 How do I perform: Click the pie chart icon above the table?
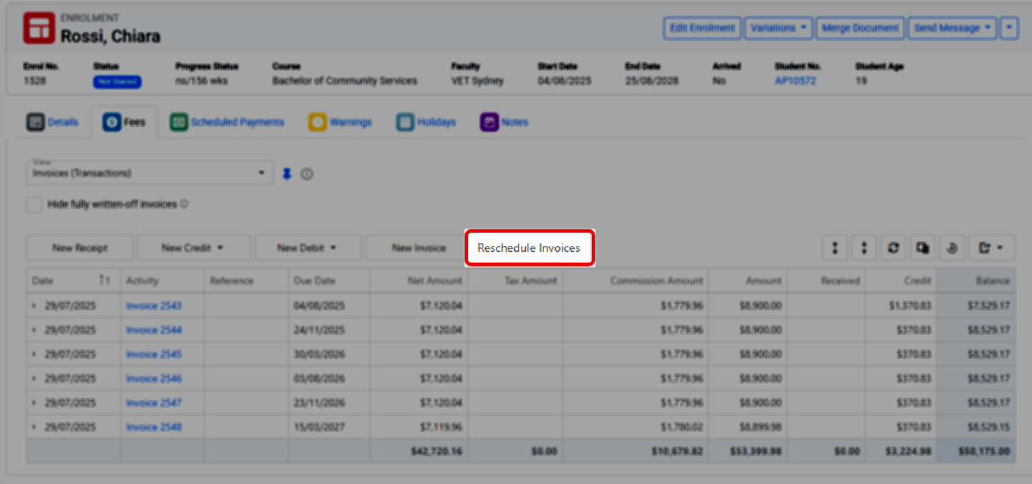pyautogui.click(x=951, y=248)
